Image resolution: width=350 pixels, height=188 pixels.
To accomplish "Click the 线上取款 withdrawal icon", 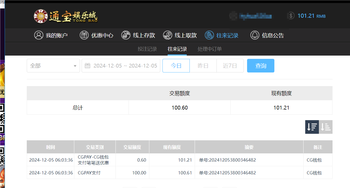I will pyautogui.click(x=167, y=35).
